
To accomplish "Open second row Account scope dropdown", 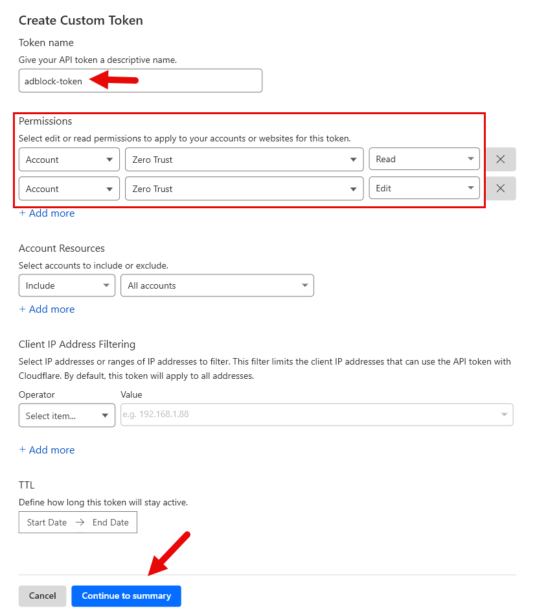I will pos(69,189).
